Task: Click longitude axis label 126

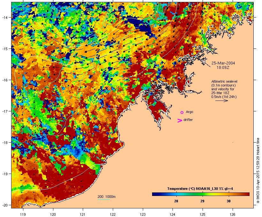Action: point(233,214)
